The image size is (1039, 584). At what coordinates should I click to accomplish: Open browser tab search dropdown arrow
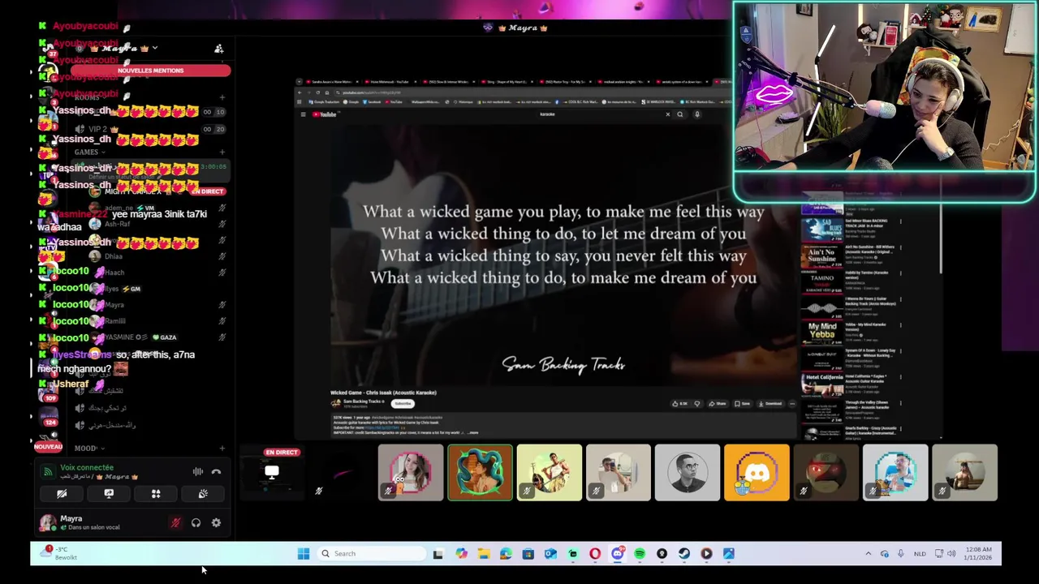tap(300, 82)
